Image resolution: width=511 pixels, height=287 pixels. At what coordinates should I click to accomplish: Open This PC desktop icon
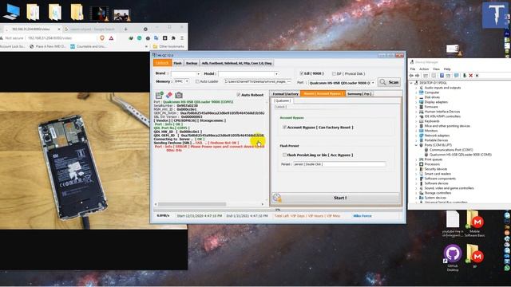pyautogui.click(x=11, y=12)
